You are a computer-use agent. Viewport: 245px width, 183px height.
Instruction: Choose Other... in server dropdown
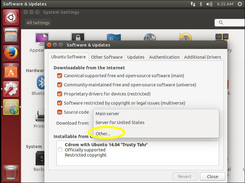coord(156,134)
